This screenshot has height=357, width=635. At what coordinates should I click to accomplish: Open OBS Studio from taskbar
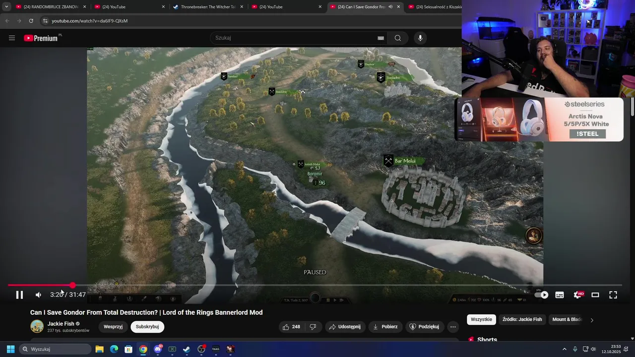point(201,349)
